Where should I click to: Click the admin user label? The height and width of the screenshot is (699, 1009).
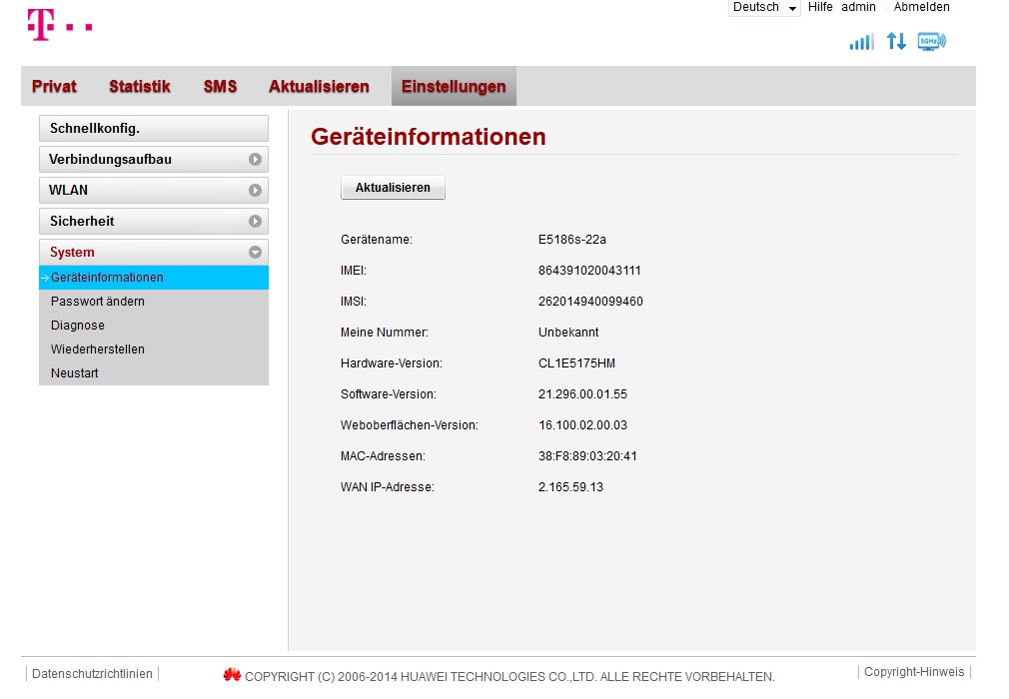(x=858, y=7)
